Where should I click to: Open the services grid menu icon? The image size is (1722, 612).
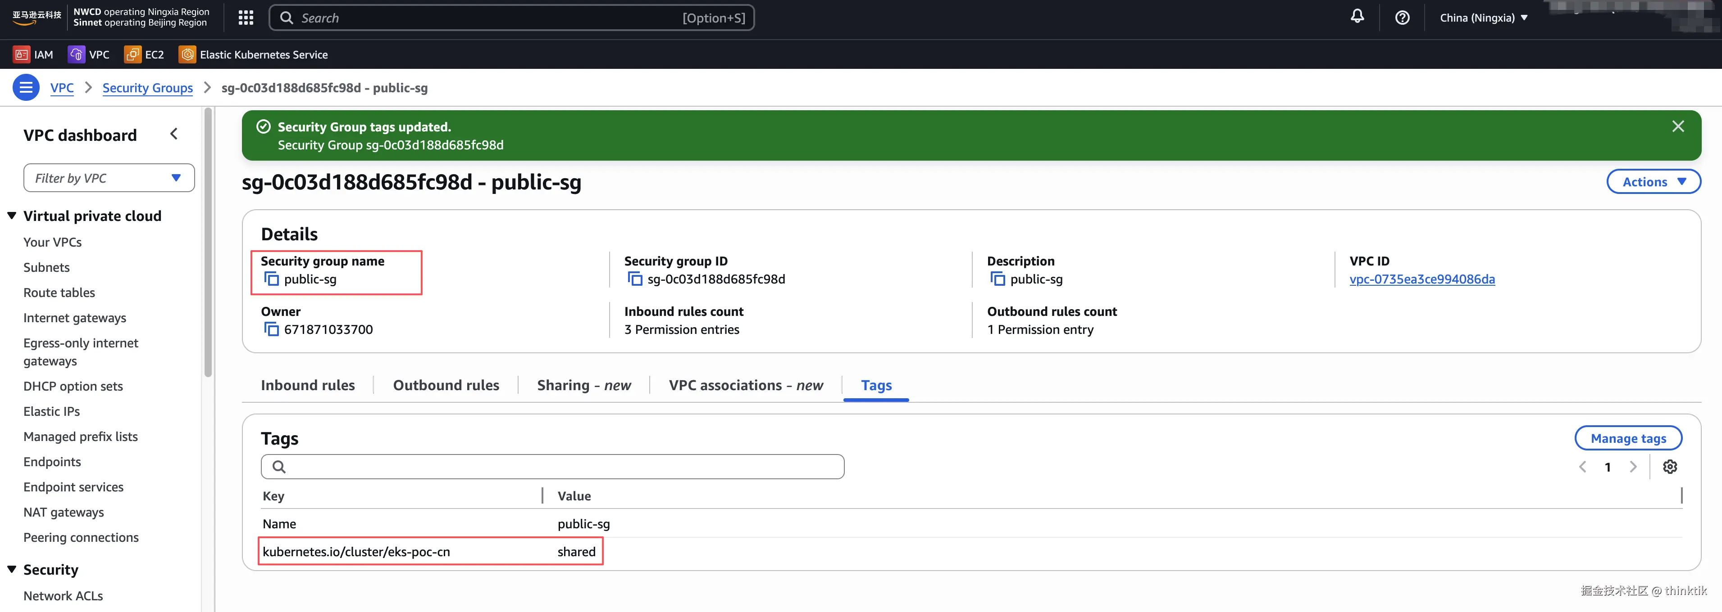(246, 18)
